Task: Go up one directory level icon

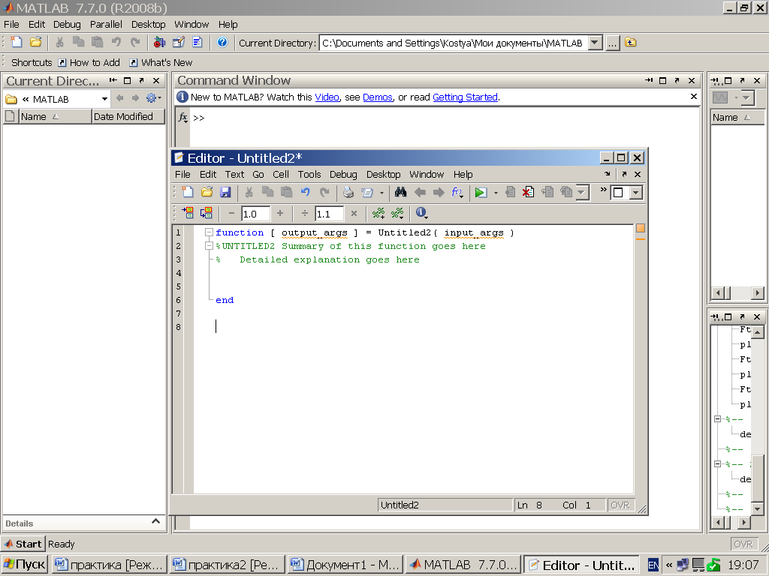Action: [631, 43]
